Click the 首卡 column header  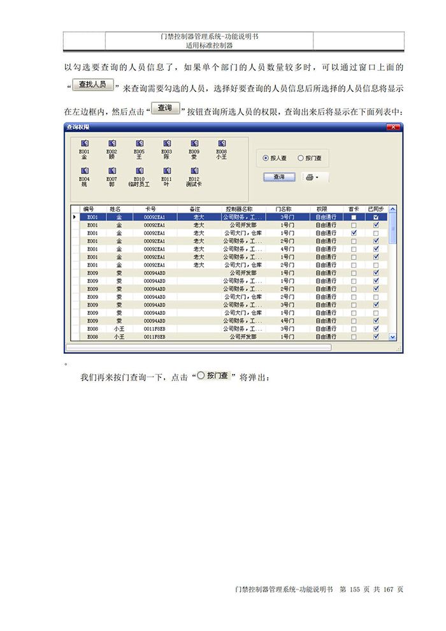tap(354, 209)
